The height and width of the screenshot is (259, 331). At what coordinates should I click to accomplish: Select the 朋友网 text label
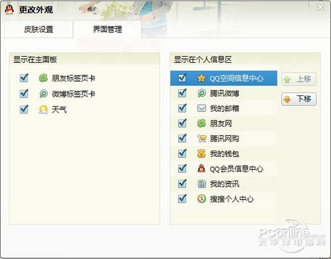coord(221,123)
